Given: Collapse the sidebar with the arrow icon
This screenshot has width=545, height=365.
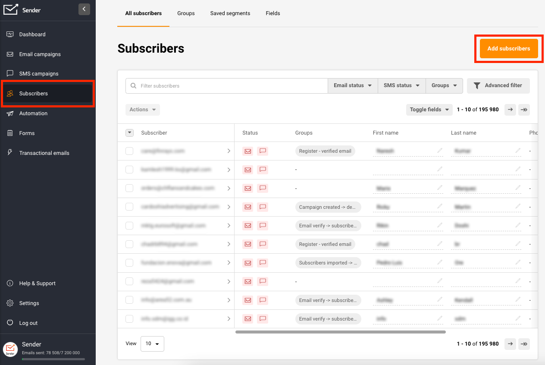Looking at the screenshot, I should (x=84, y=9).
